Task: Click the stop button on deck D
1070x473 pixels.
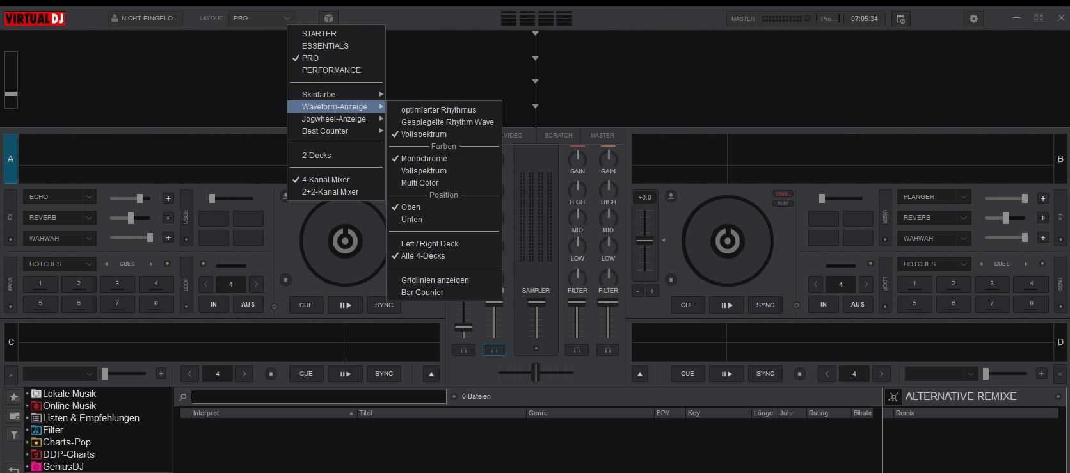Action: (x=799, y=374)
